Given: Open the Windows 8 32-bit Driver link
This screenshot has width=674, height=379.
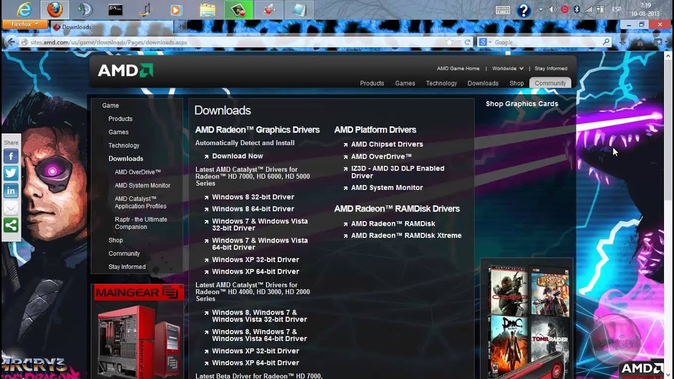Looking at the screenshot, I should [x=253, y=197].
